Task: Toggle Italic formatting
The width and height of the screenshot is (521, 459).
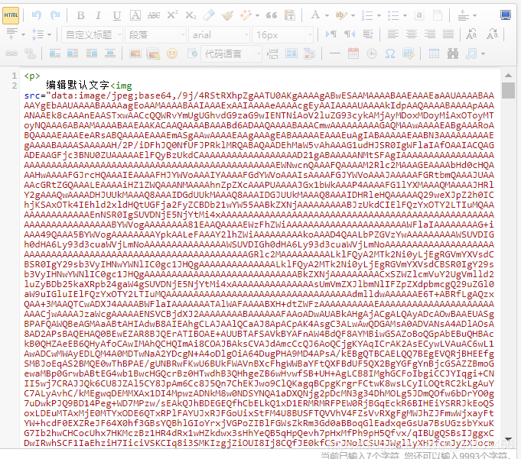Action: (98, 15)
